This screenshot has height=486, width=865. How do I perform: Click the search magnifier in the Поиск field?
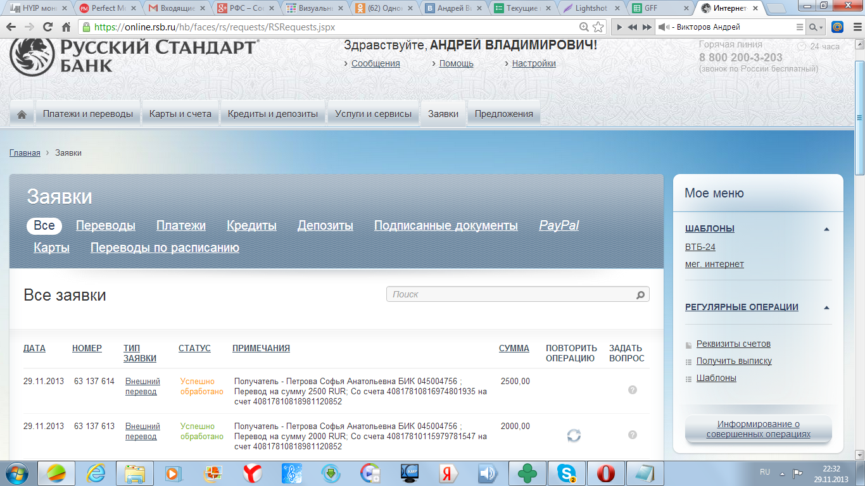[x=640, y=294]
